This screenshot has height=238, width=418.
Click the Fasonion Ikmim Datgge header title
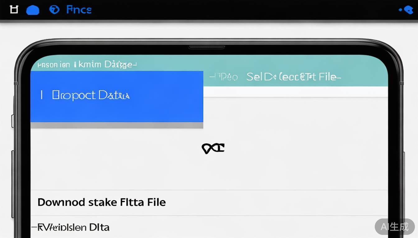tap(87, 64)
